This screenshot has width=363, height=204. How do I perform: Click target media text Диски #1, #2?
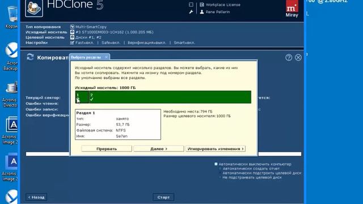coord(88,37)
